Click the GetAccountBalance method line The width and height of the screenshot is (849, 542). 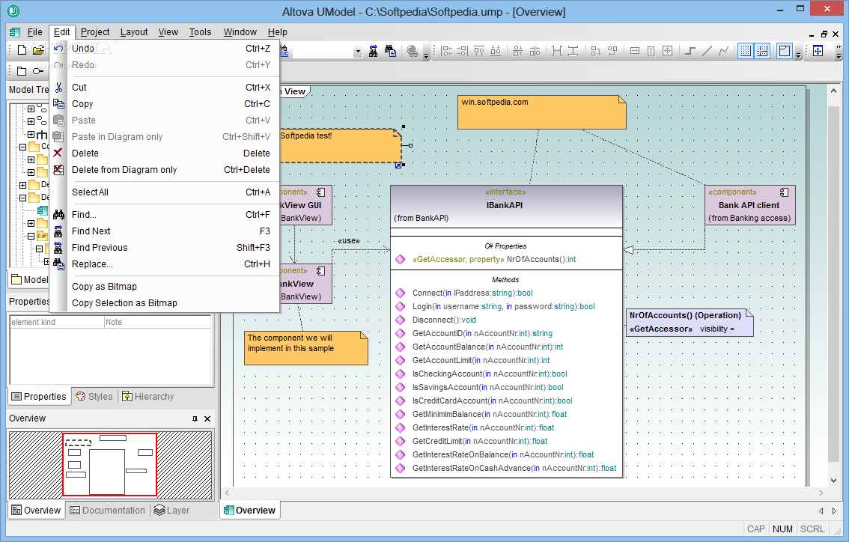point(487,347)
